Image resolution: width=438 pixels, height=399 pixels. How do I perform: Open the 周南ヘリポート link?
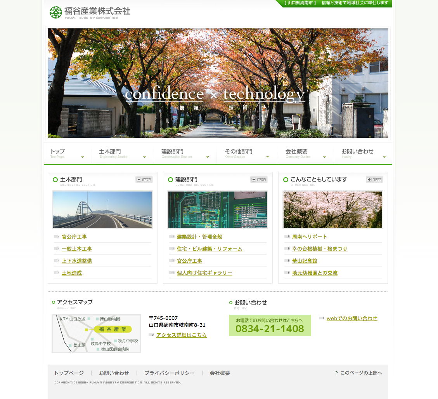tap(310, 237)
